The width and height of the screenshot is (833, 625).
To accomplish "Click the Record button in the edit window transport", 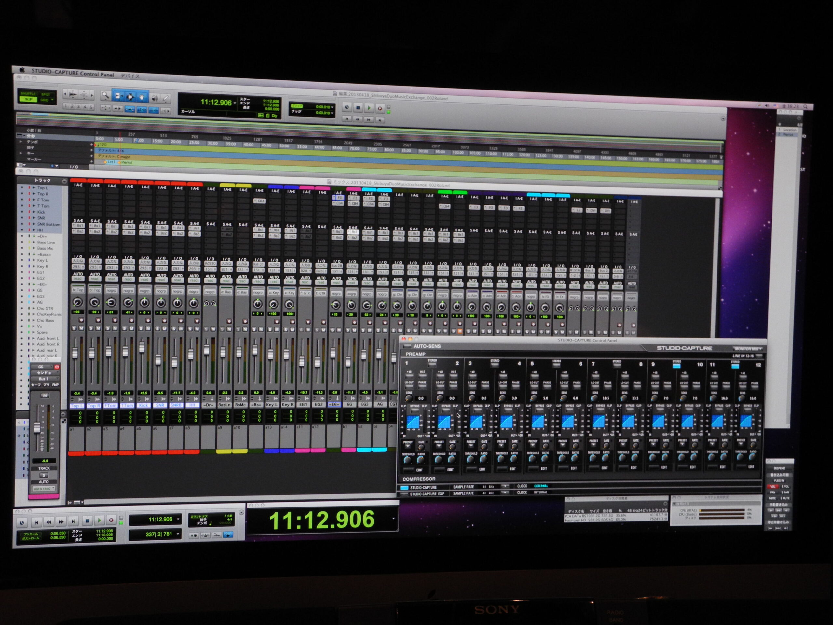I will pyautogui.click(x=380, y=108).
